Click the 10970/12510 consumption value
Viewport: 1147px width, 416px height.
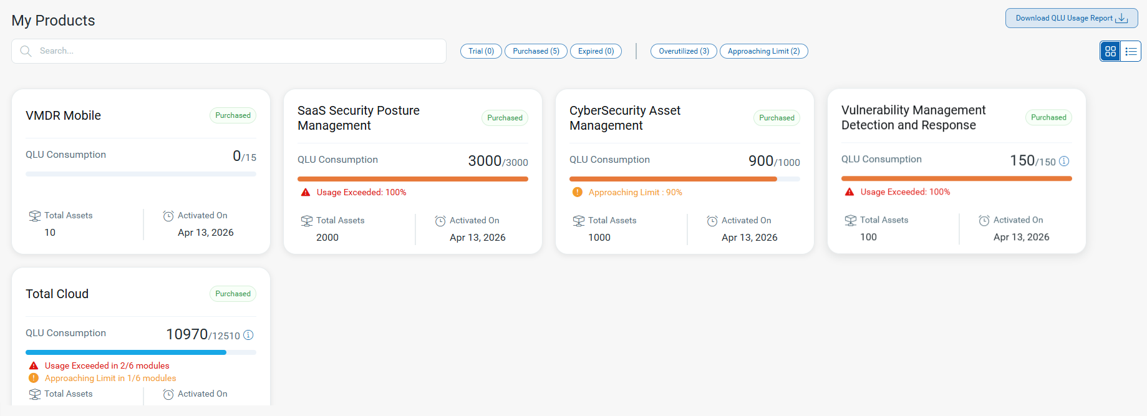pos(203,334)
